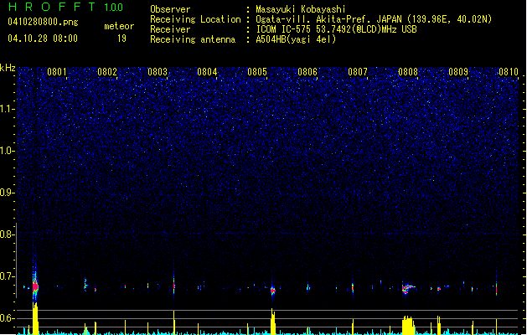Click the 0809 time marker
This screenshot has width=527, height=335.
[x=458, y=72]
